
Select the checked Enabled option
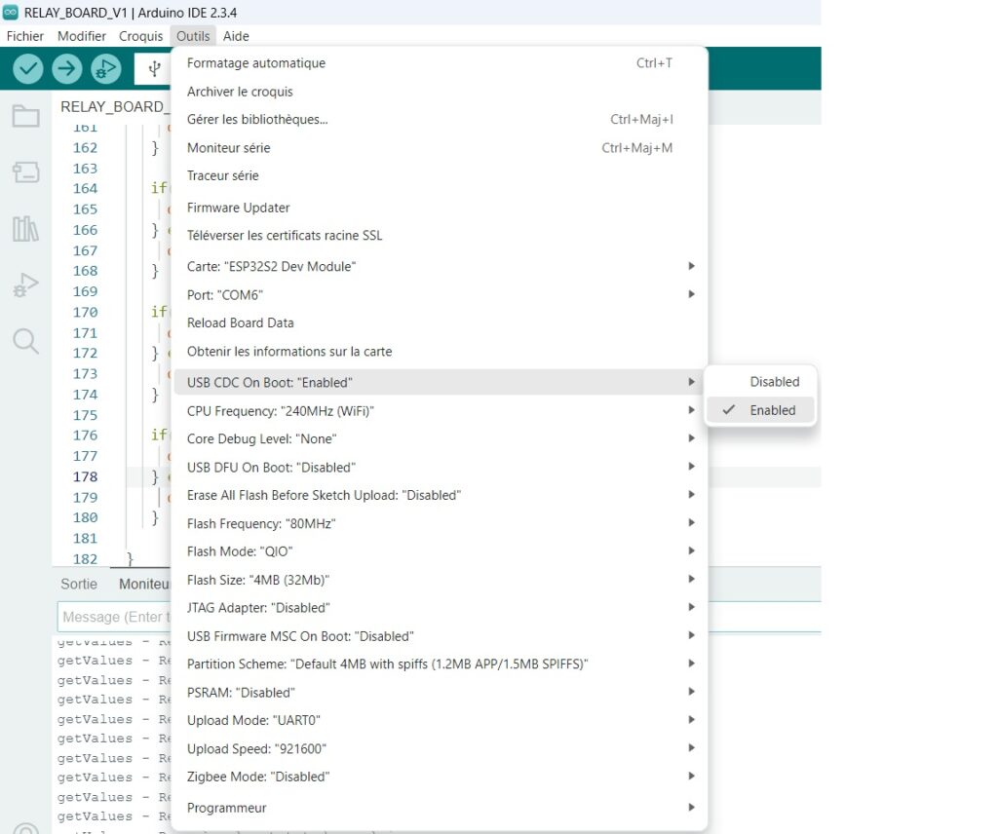(x=760, y=410)
